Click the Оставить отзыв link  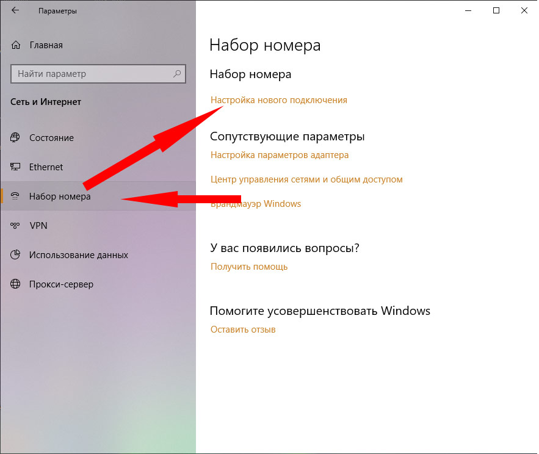tap(243, 330)
